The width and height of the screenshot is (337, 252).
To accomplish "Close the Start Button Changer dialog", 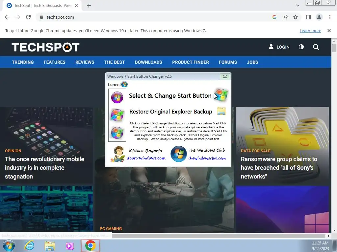I will (225, 76).
